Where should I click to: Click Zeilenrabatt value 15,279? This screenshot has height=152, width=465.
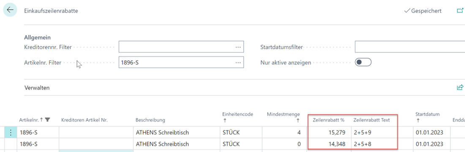[x=337, y=133]
